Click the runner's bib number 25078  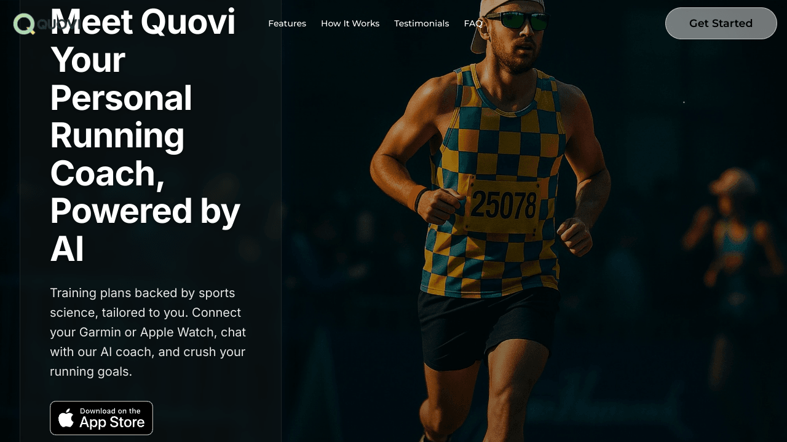[504, 205]
